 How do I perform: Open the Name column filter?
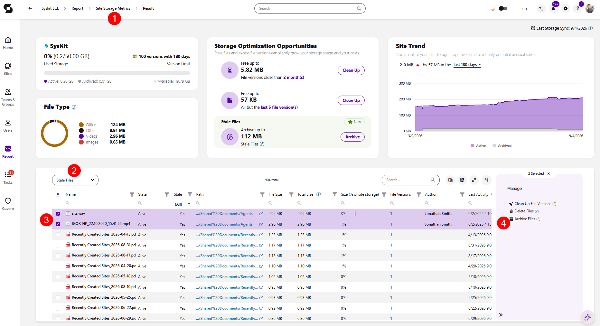(132, 194)
